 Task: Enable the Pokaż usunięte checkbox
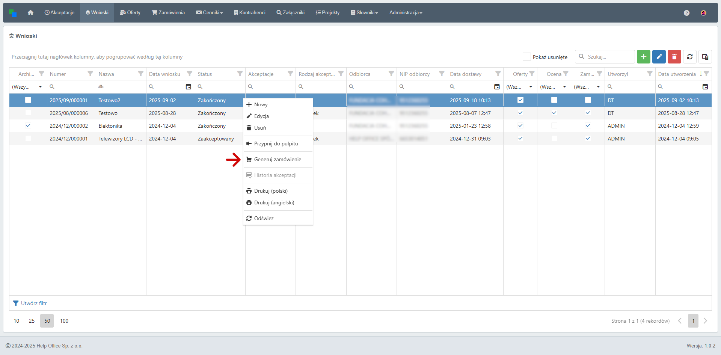tap(526, 57)
